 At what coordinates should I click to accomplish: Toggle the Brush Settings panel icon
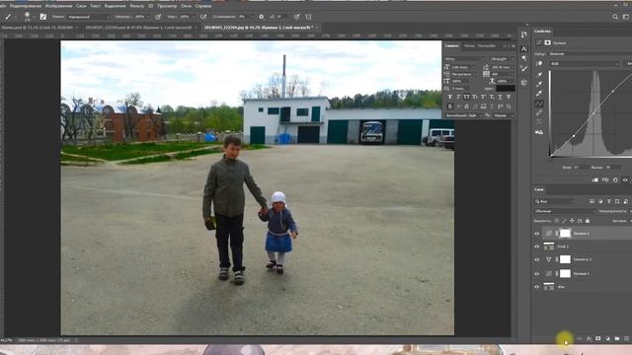[x=43, y=17]
